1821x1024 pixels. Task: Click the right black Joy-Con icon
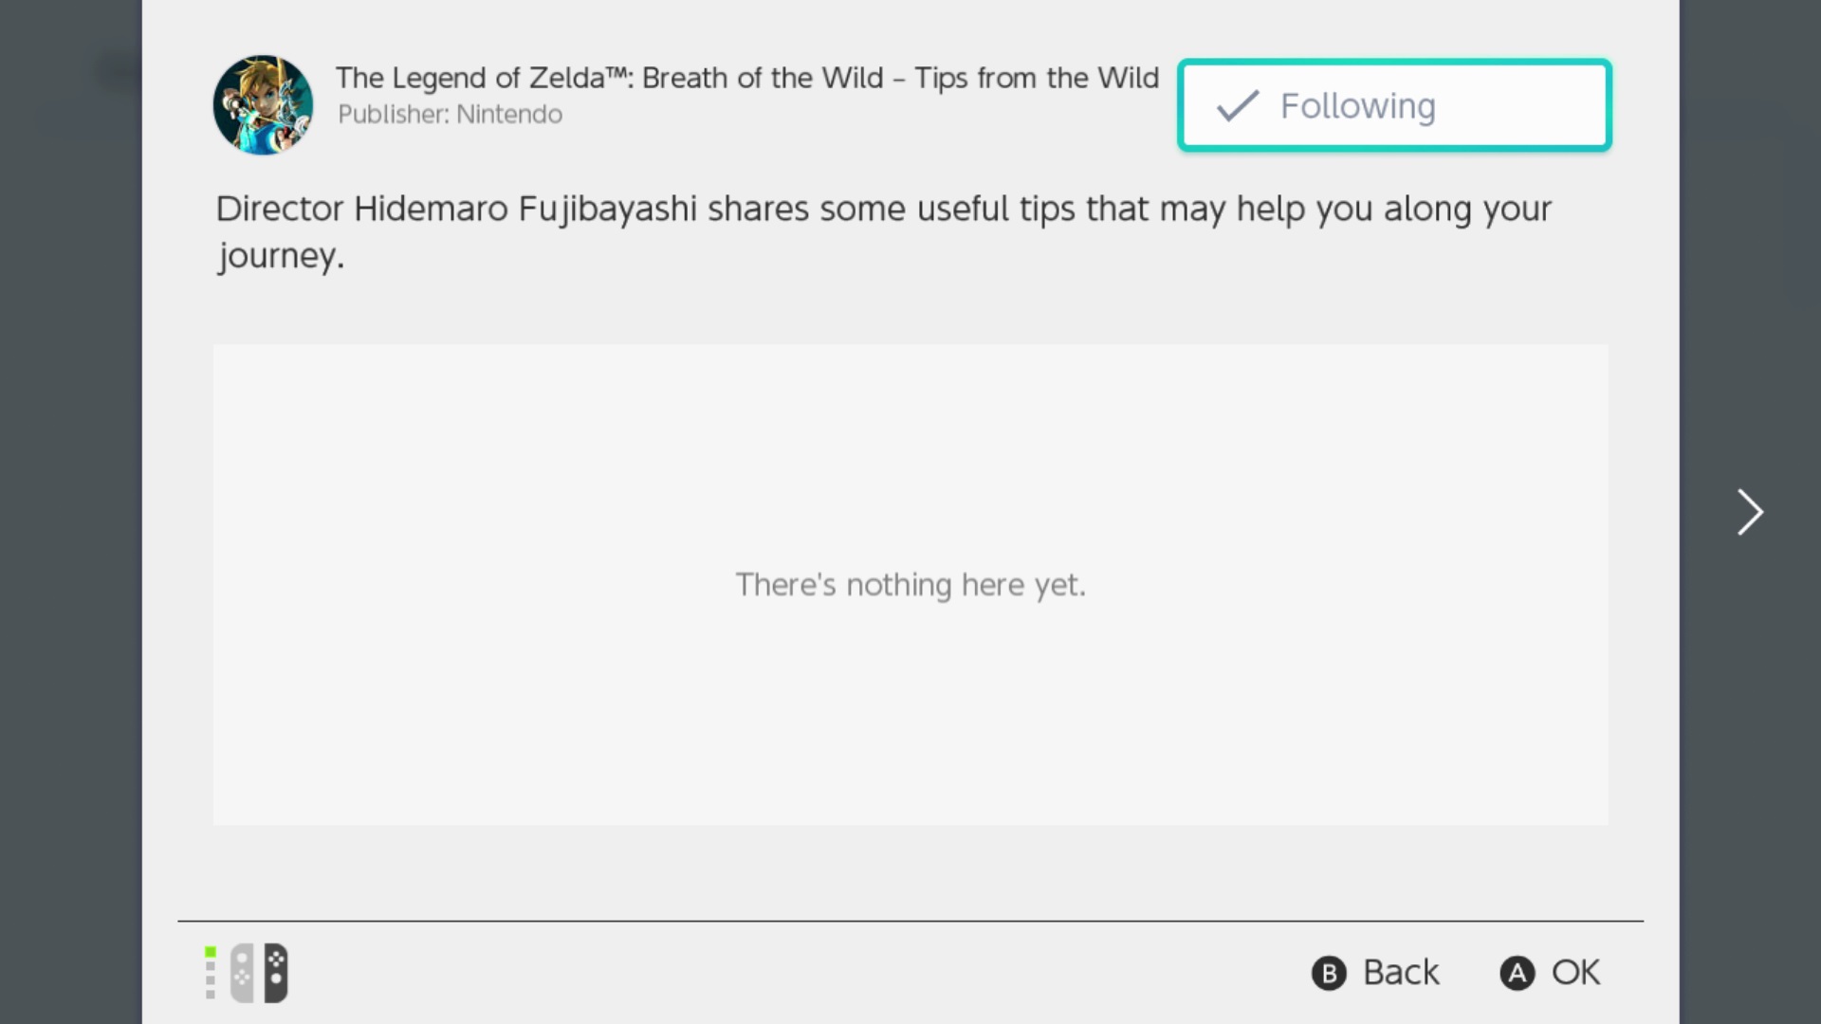click(276, 973)
